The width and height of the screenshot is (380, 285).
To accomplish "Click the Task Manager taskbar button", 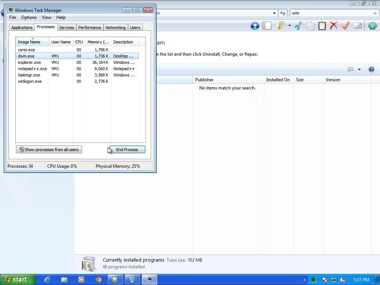I will [x=150, y=279].
